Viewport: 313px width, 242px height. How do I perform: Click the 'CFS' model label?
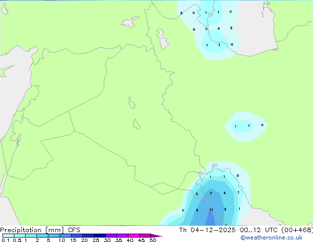pos(74,230)
